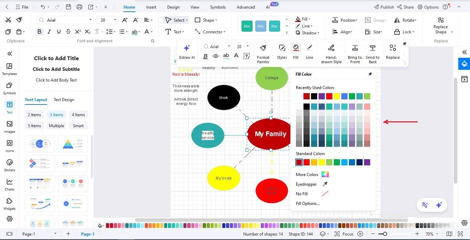The height and width of the screenshot is (240, 470).
Task: Click the pyramid text layout thumbnail
Action: pos(73,144)
